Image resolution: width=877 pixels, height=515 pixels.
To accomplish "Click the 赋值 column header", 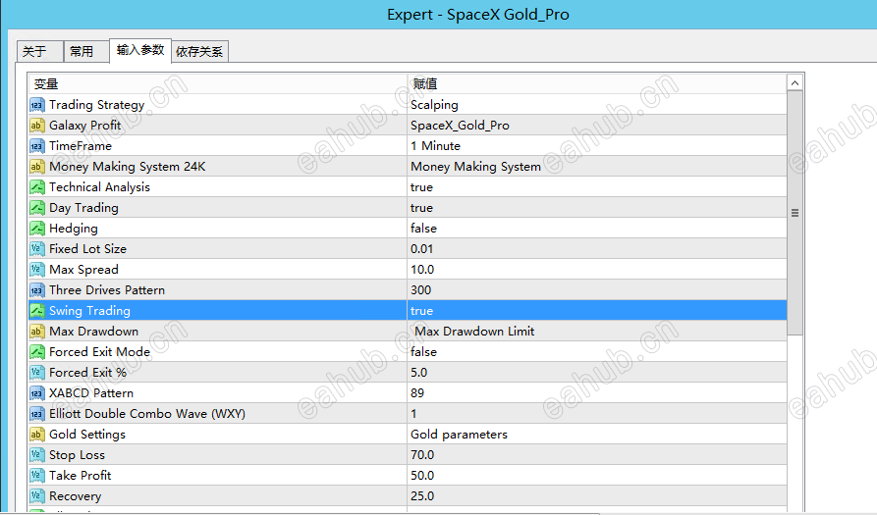I will click(x=597, y=83).
